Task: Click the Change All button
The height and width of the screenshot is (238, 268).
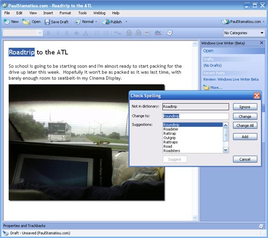Action: tap(245, 126)
